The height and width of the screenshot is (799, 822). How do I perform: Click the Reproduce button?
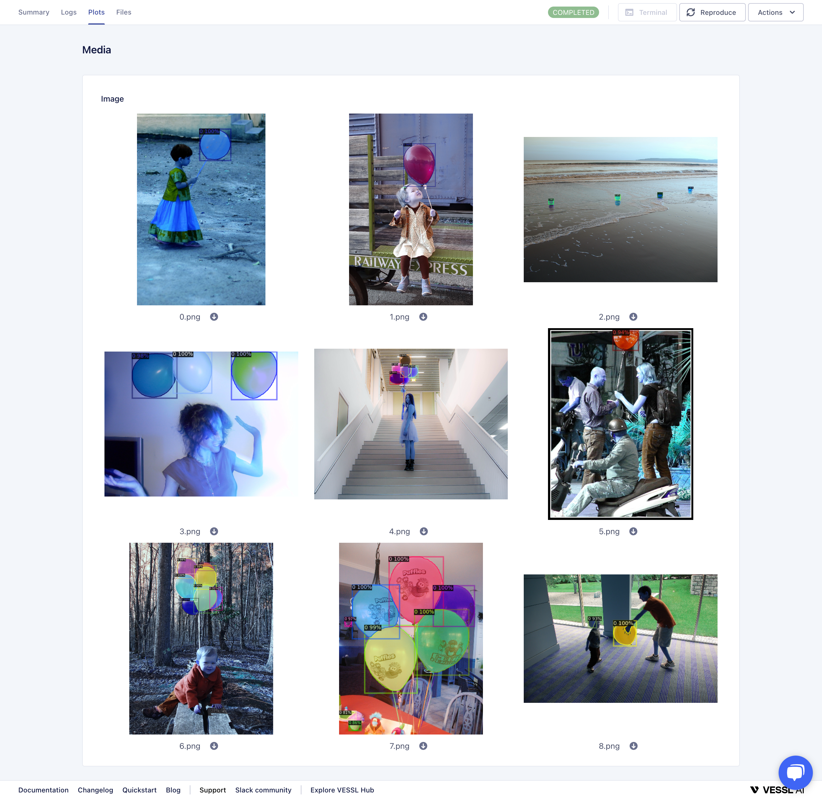[712, 13]
